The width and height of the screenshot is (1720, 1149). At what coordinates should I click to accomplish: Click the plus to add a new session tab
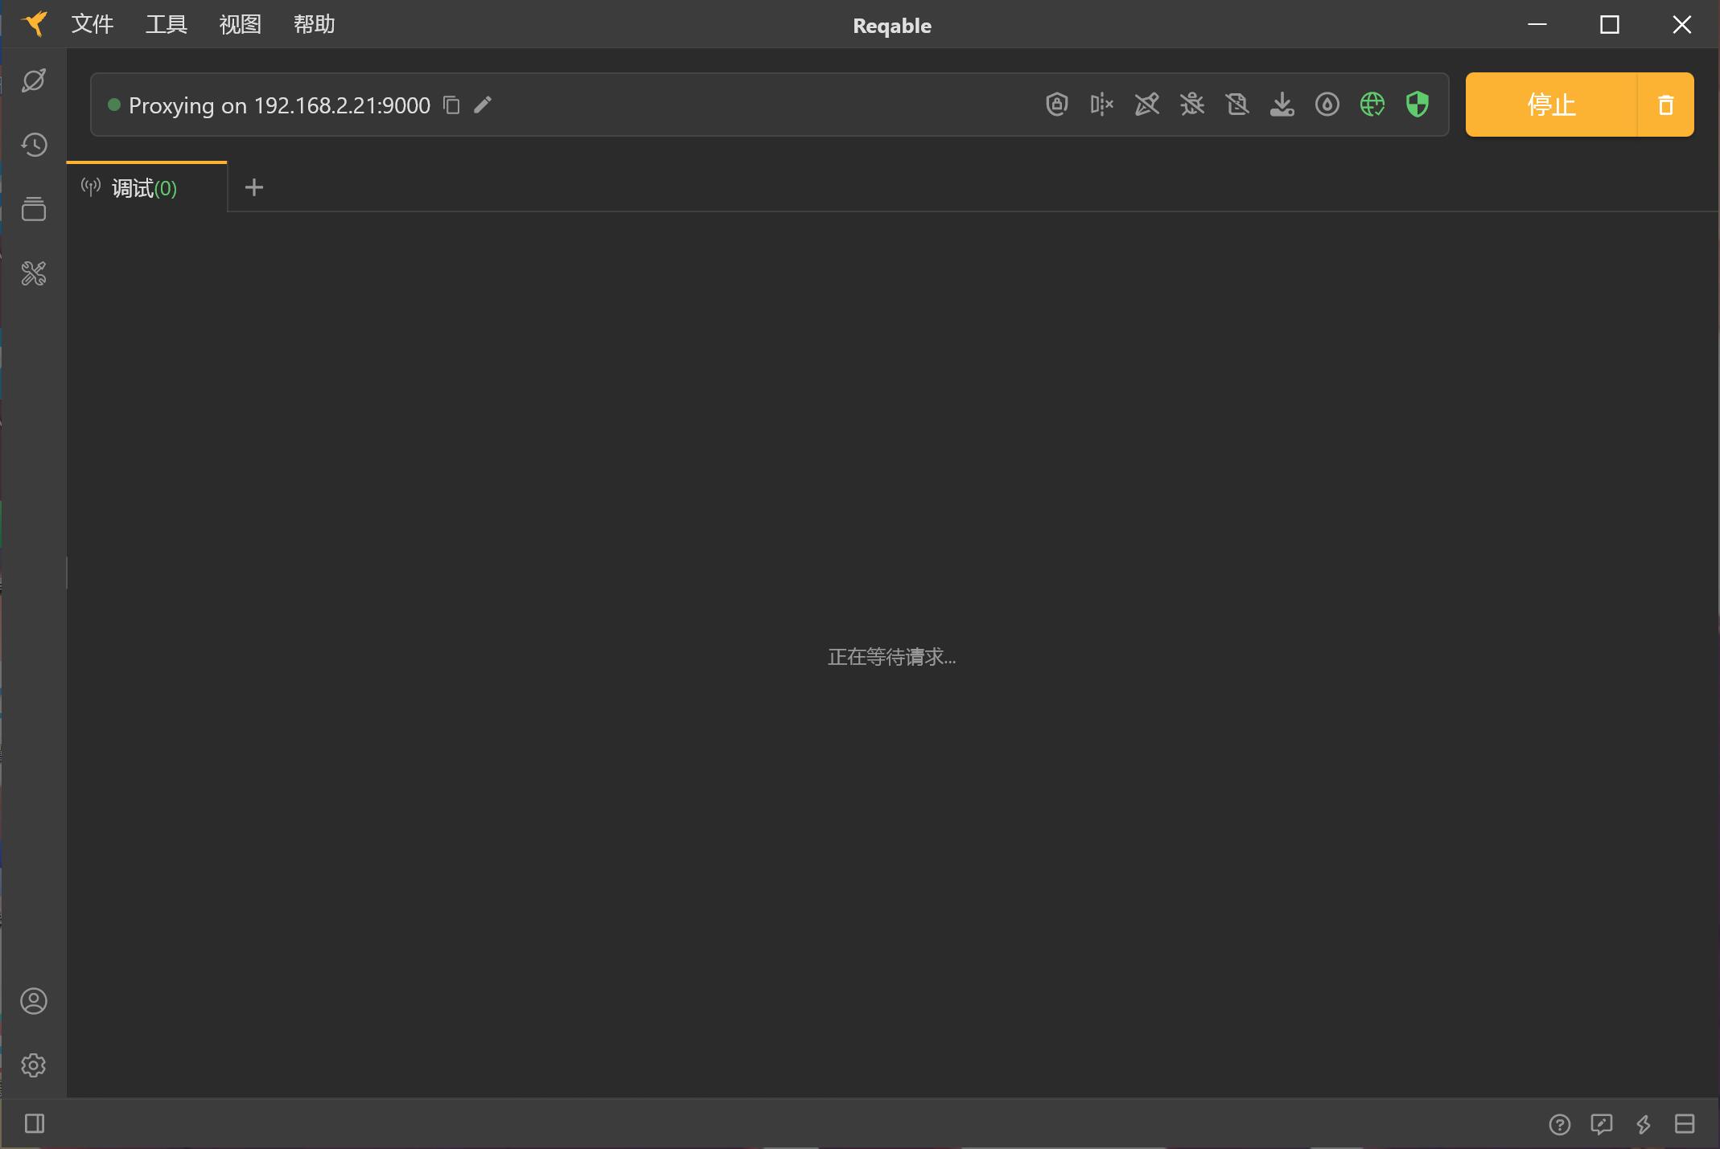coord(253,187)
